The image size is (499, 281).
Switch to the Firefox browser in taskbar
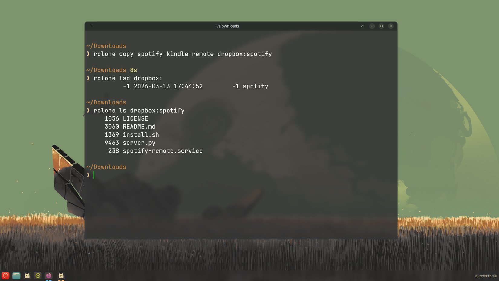click(49, 276)
